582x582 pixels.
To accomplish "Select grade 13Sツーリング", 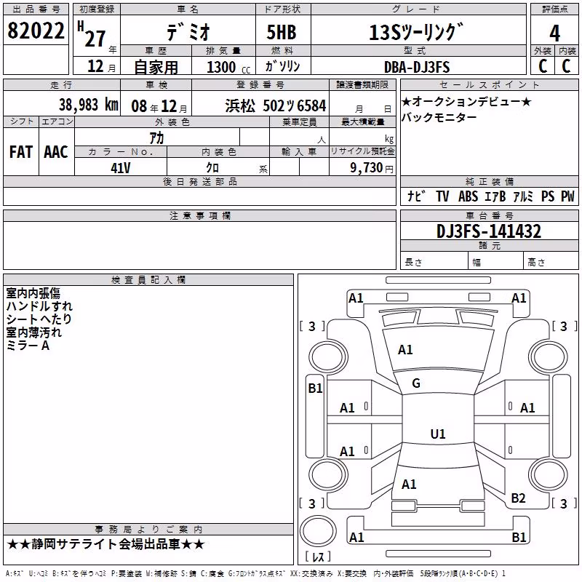I will point(416,32).
